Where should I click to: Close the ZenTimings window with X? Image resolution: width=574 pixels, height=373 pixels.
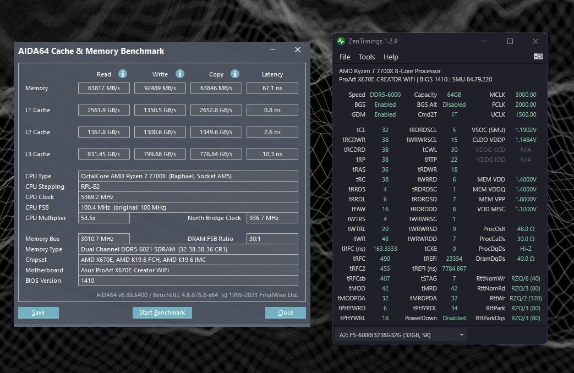coord(535,41)
